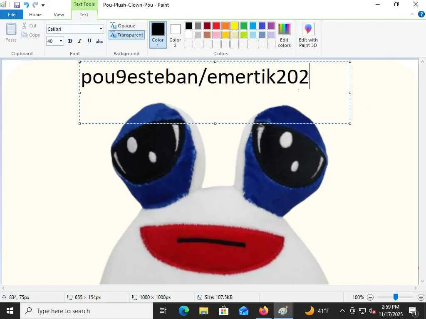Screen dimensions: 426x319
Task: Click horizontal scrollbar right arrow
Action: [x=416, y=288]
